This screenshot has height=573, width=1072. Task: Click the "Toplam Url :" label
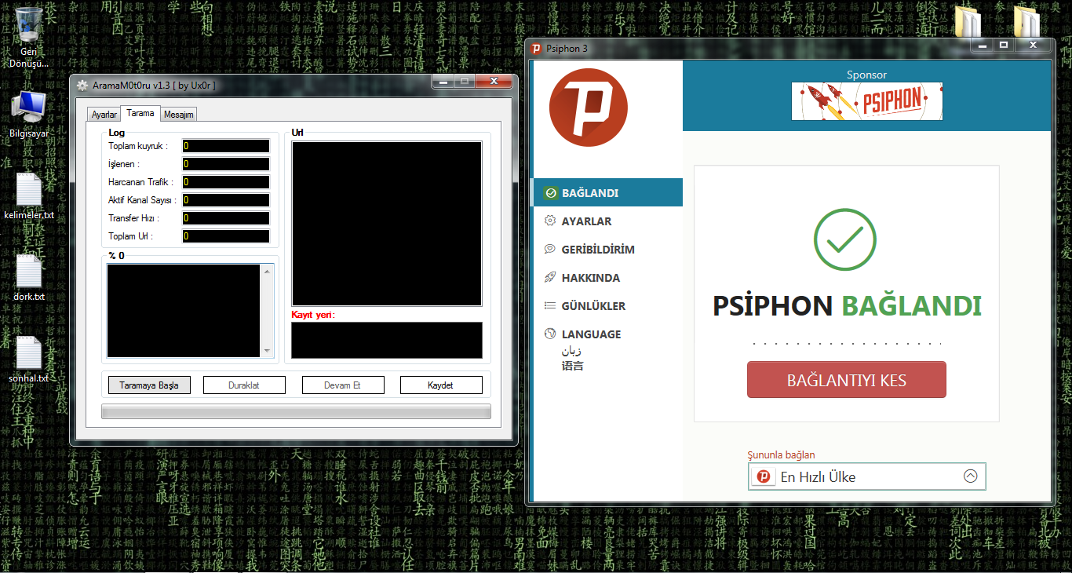click(131, 236)
